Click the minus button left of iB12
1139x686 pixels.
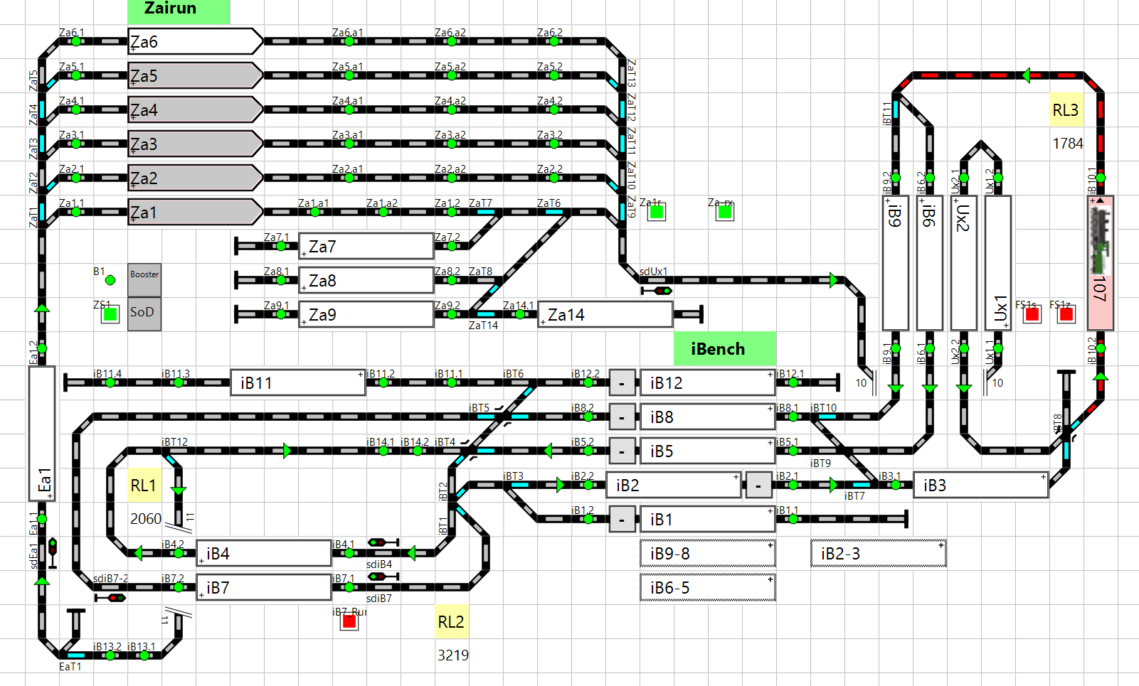coord(622,383)
